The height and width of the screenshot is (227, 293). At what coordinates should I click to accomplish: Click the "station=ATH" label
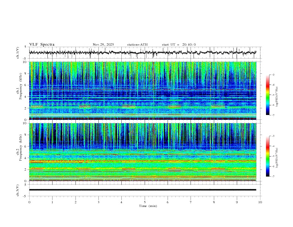point(137,45)
